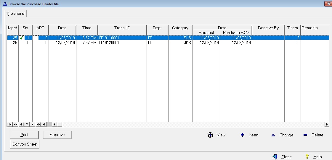Screen dimensions: 332x160
Task: Approve the selected purchase request
Action: pos(57,135)
